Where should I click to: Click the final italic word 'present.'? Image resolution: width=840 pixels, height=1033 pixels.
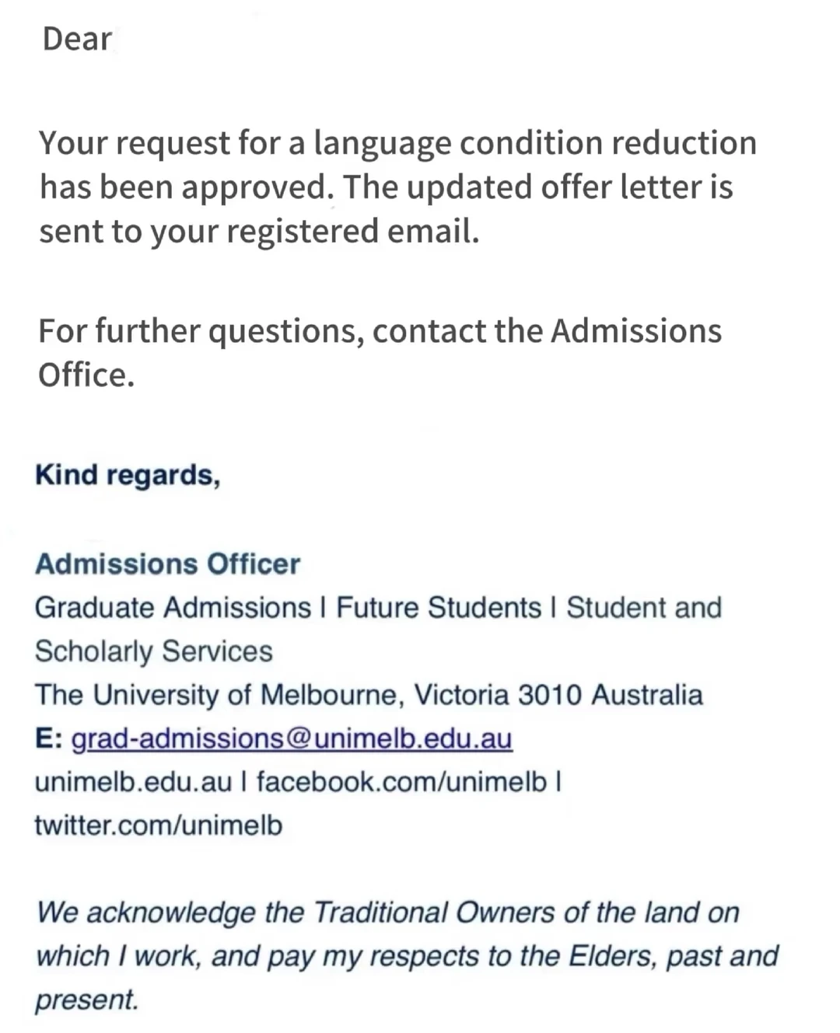click(86, 1000)
